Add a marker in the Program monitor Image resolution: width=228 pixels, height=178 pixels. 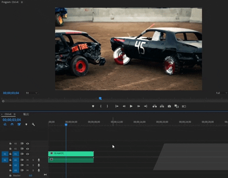pyautogui.click(x=93, y=106)
